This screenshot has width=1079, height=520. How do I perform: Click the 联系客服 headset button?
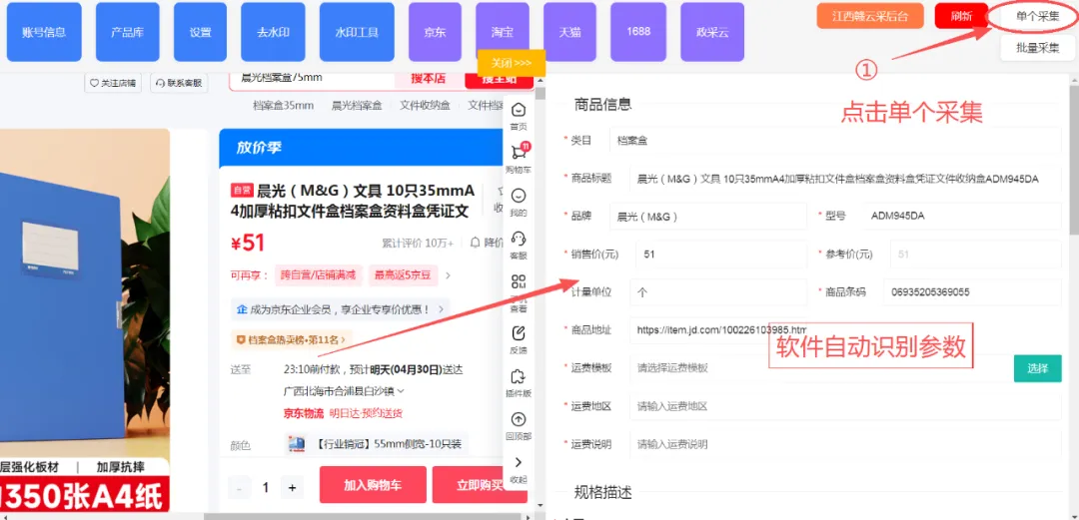pos(179,83)
